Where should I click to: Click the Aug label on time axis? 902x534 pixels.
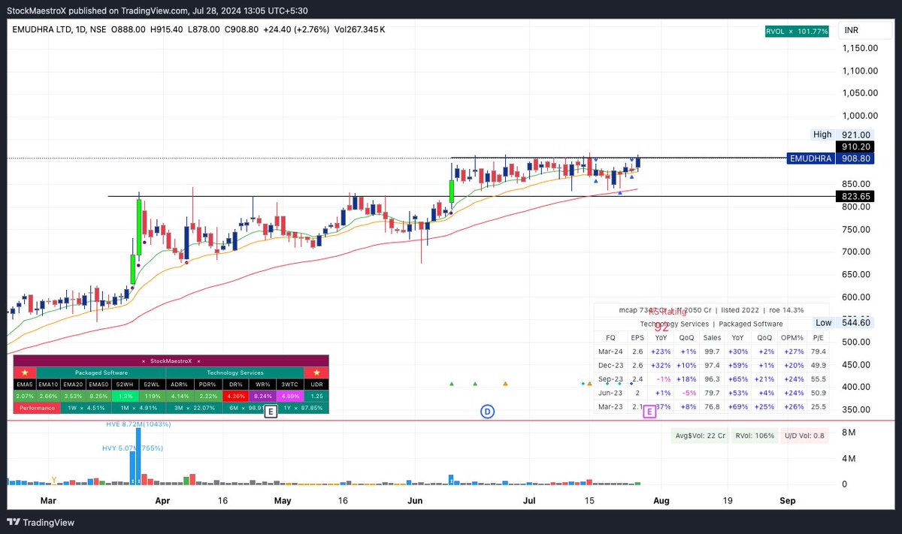tap(660, 499)
